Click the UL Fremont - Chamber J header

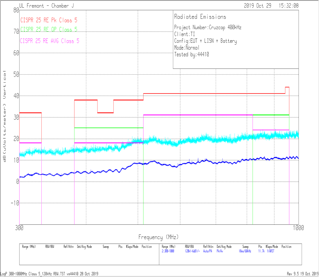(46, 5)
